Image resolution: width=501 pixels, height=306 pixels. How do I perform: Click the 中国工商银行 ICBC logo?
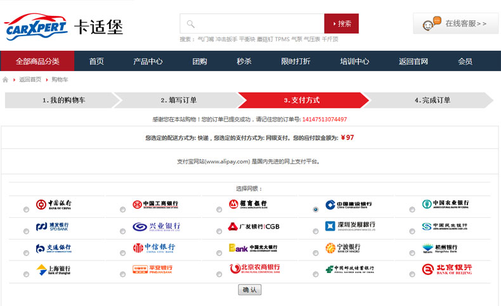(x=155, y=204)
